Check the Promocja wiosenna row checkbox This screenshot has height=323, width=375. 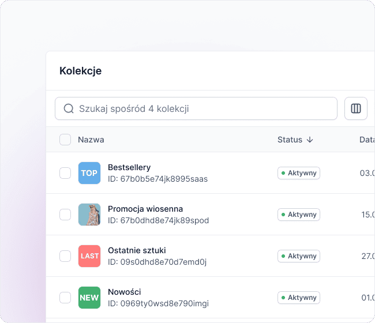(x=65, y=215)
